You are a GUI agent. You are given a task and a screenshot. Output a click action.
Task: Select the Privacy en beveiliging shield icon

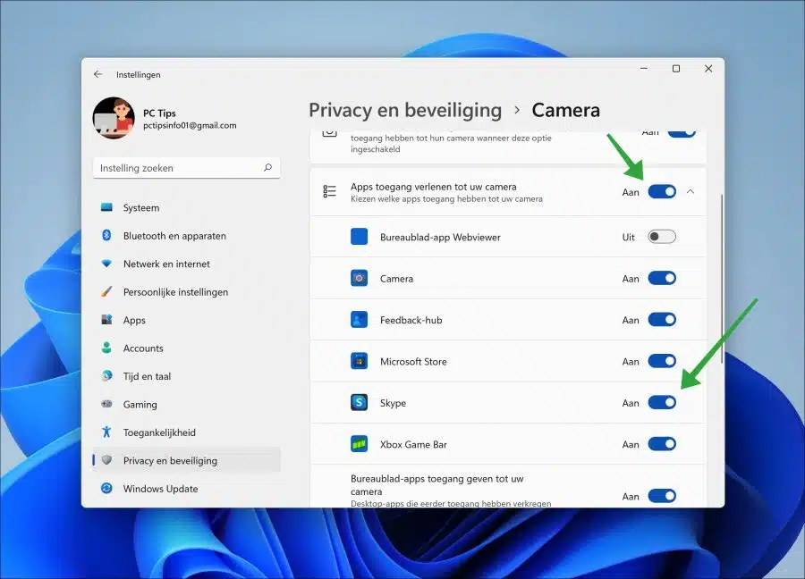(x=106, y=460)
